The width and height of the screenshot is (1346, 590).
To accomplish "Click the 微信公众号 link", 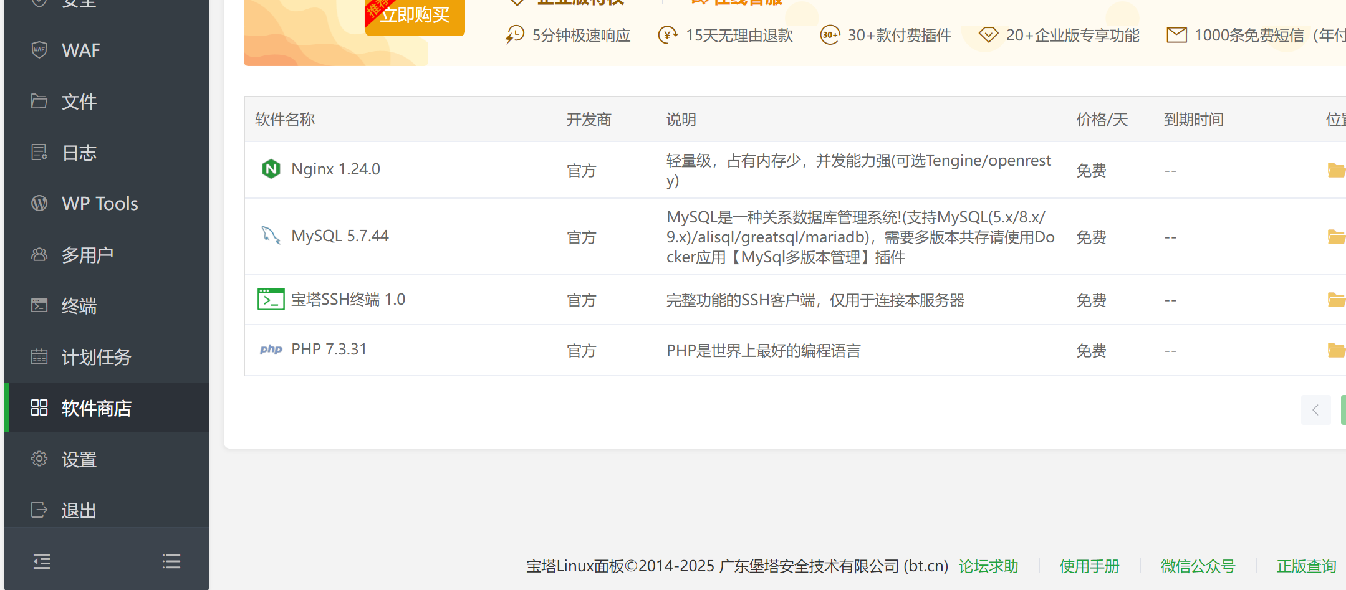I will (x=1198, y=566).
